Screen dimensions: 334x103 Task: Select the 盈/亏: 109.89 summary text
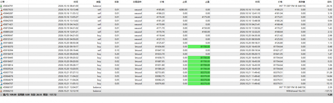tap(9, 94)
